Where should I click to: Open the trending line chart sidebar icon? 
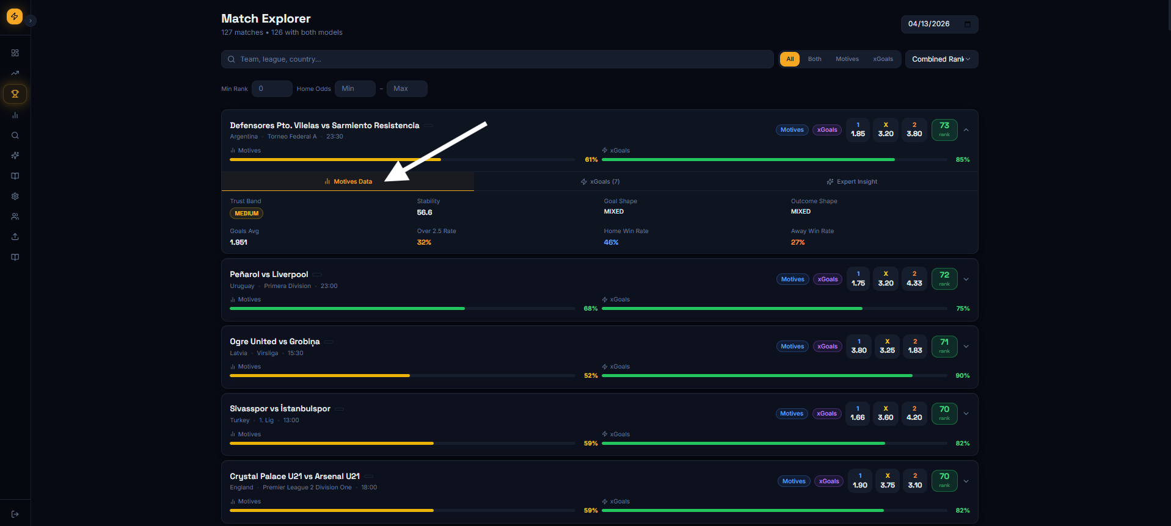15,73
